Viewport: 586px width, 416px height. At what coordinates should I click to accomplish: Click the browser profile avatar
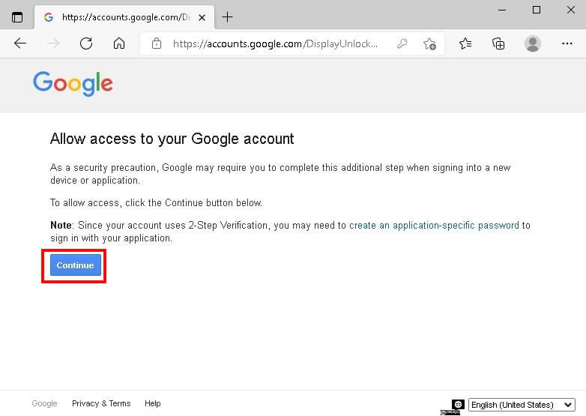533,43
